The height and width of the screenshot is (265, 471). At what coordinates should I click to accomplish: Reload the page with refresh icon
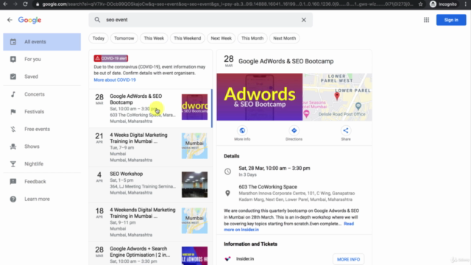tap(25, 4)
